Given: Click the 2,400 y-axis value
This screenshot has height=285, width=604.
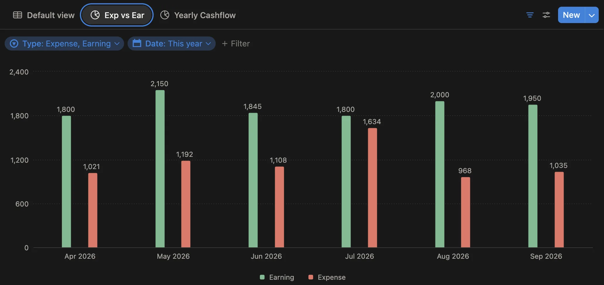Looking at the screenshot, I should click(19, 72).
